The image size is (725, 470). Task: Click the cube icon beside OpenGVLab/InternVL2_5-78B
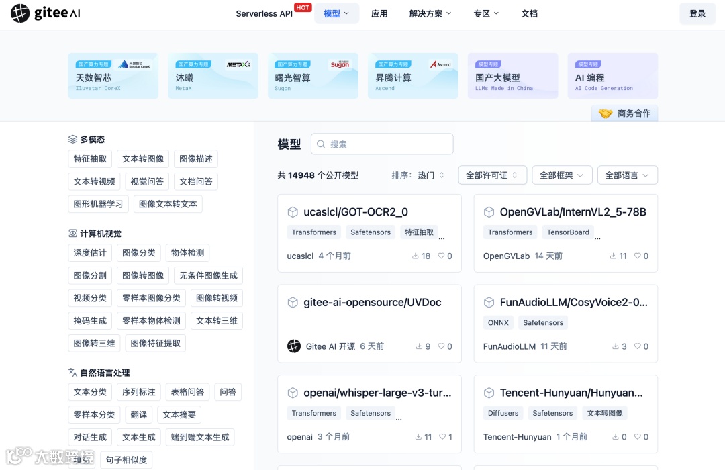coord(489,212)
